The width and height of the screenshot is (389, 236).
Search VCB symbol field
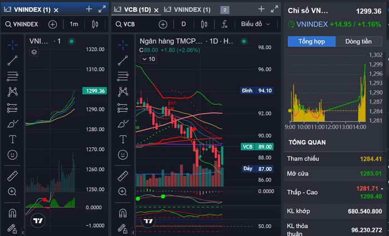tap(125, 24)
